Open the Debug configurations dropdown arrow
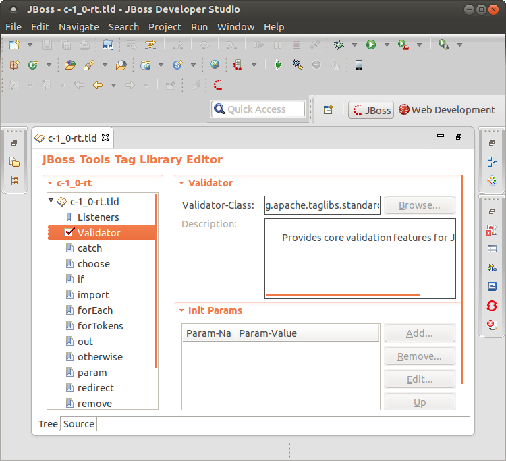 point(354,45)
